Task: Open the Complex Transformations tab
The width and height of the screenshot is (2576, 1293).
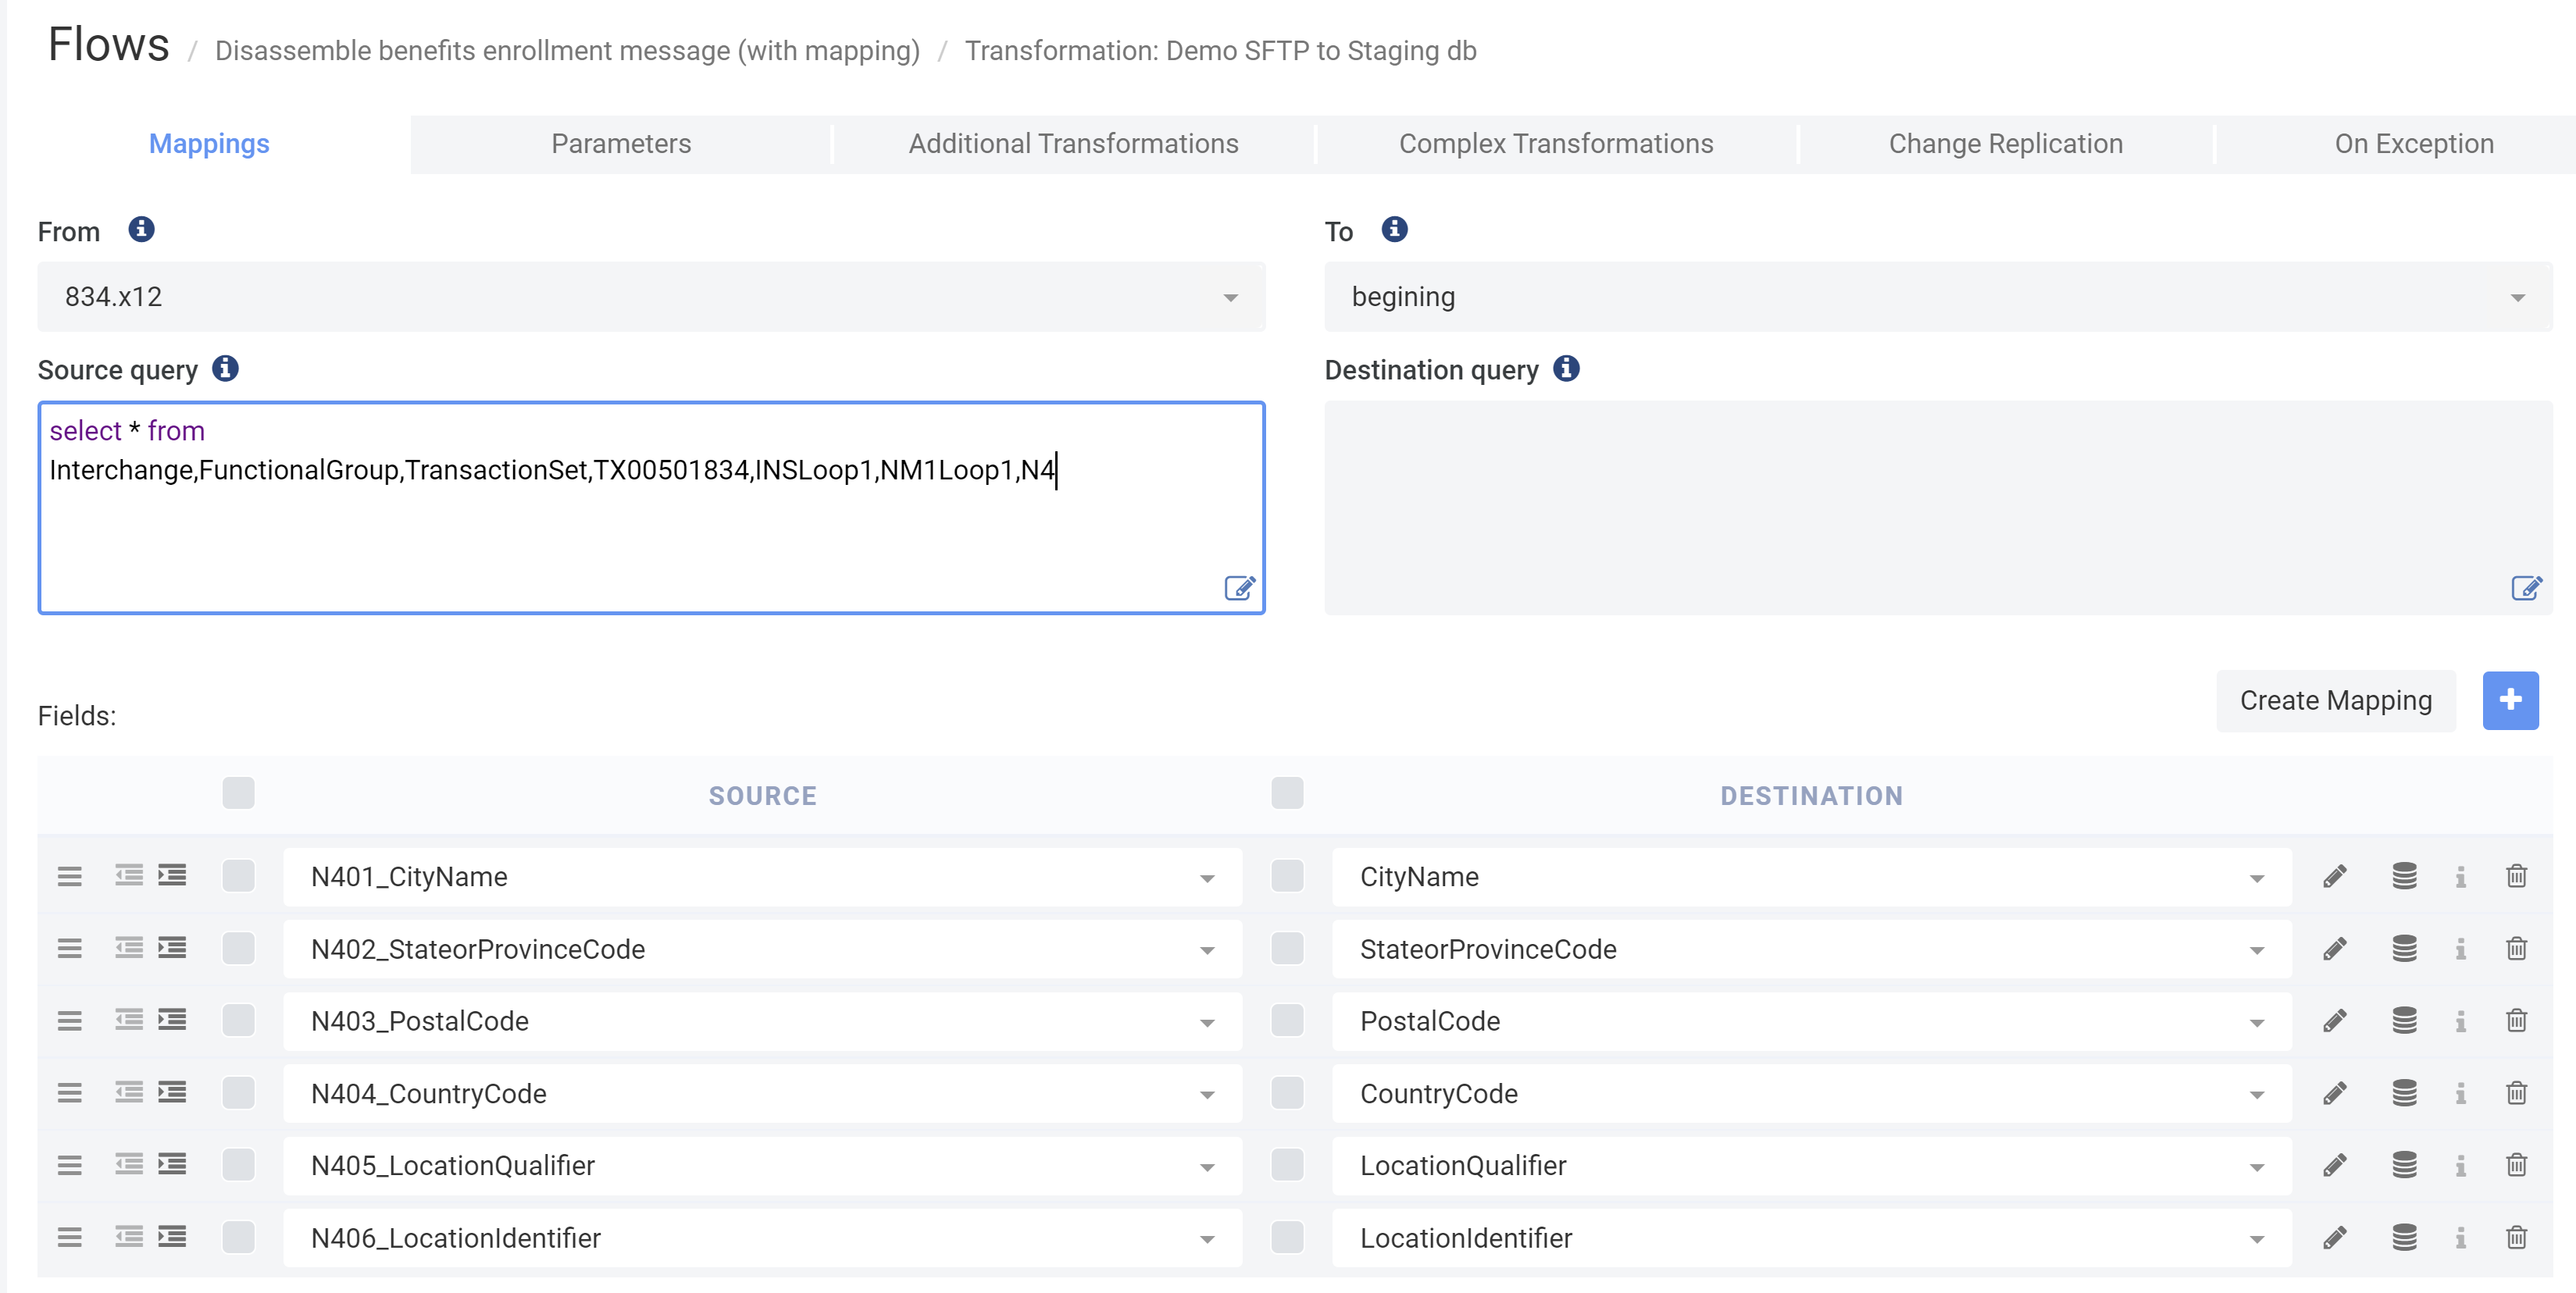Action: coord(1555,144)
